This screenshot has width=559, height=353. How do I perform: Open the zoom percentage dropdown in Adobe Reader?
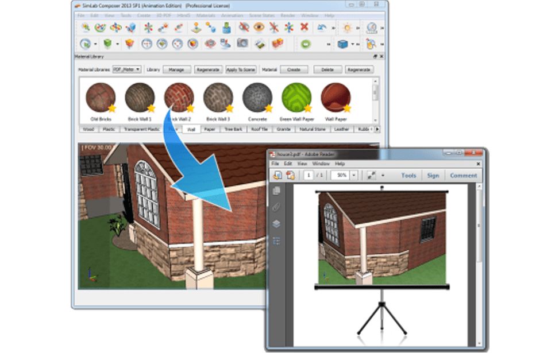click(354, 175)
